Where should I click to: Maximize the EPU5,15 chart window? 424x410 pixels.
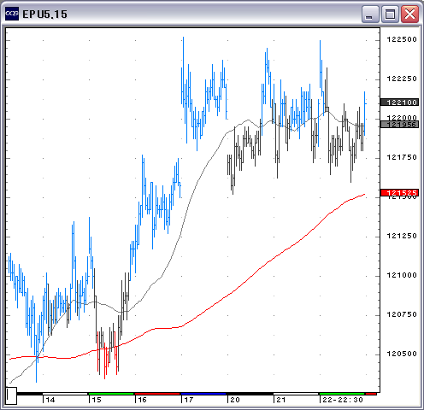coord(390,14)
